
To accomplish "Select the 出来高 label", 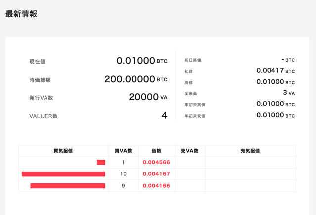I will coord(191,94).
